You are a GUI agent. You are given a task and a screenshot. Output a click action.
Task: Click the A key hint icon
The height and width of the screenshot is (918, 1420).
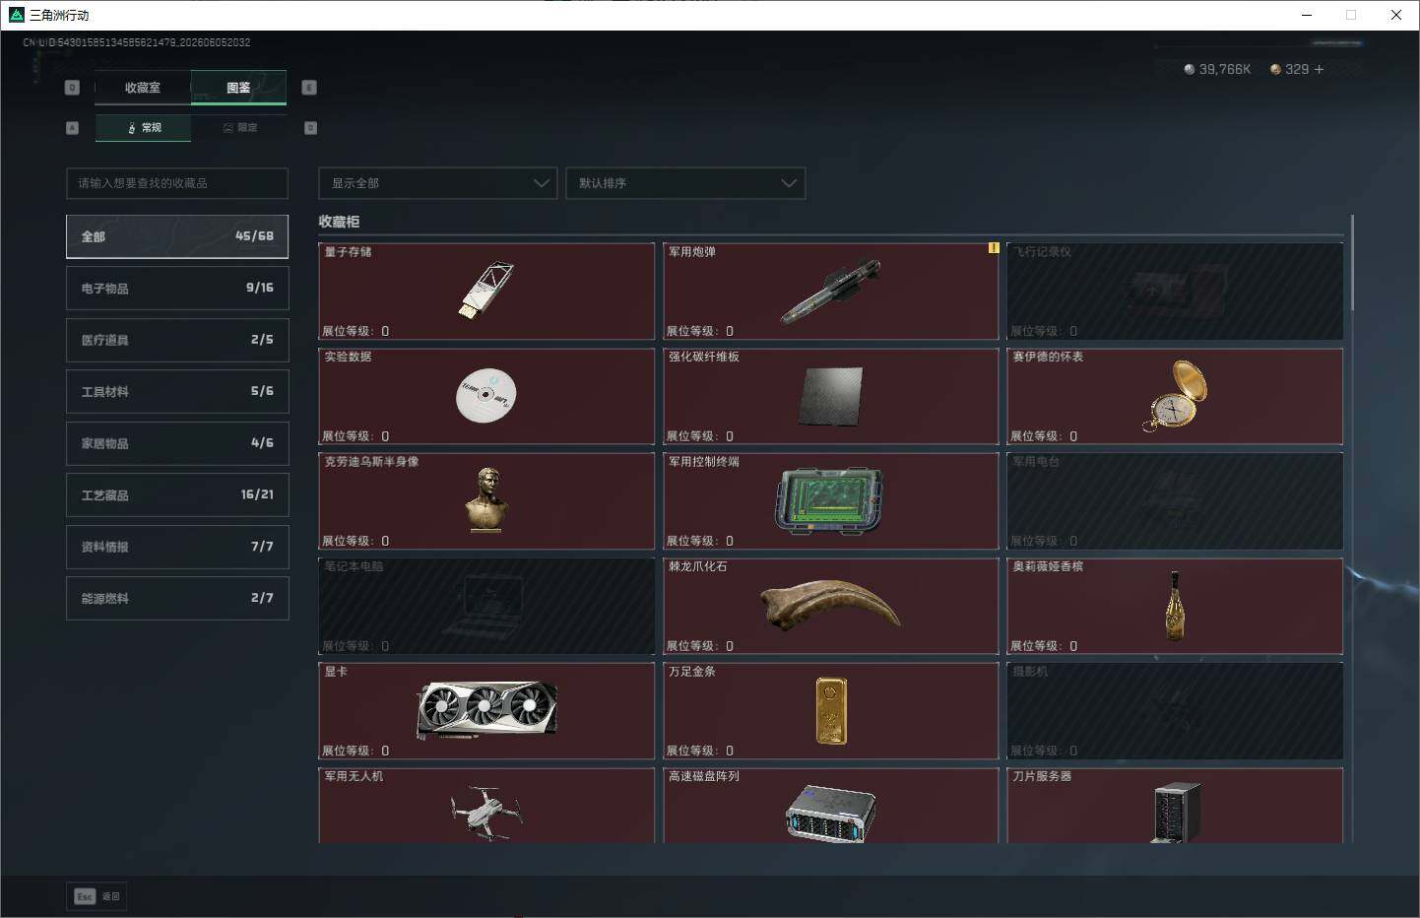[72, 128]
